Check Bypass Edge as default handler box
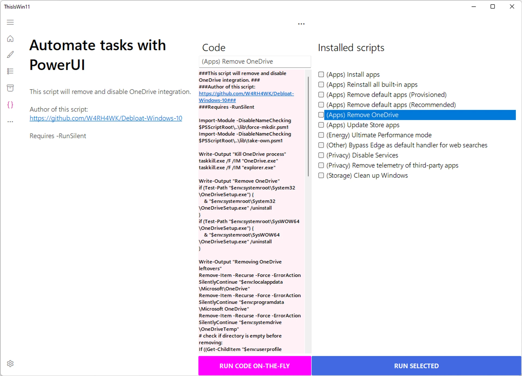522x376 pixels. point(321,145)
